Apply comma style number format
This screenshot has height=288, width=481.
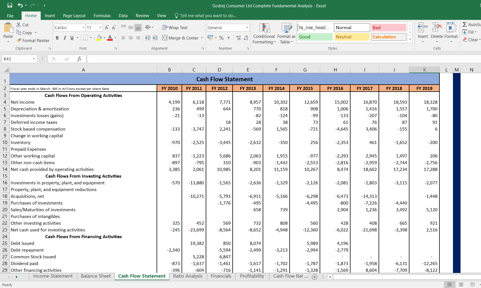[229, 38]
